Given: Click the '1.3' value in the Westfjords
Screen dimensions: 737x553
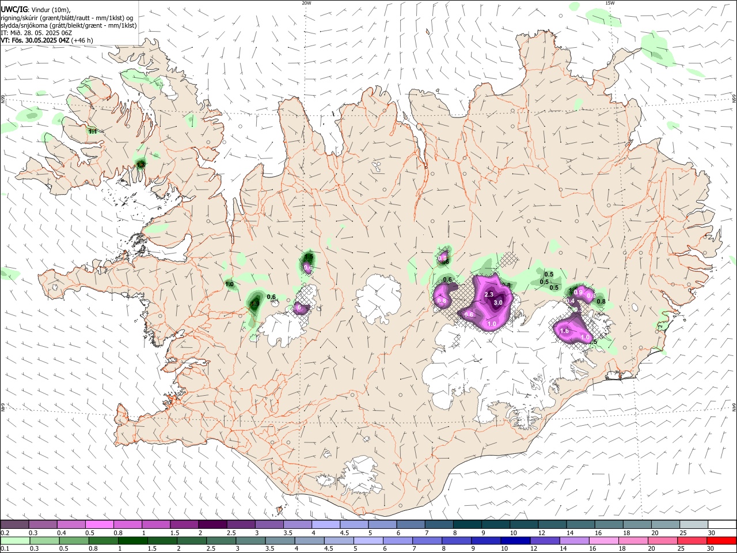Looking at the screenshot, I should [140, 165].
